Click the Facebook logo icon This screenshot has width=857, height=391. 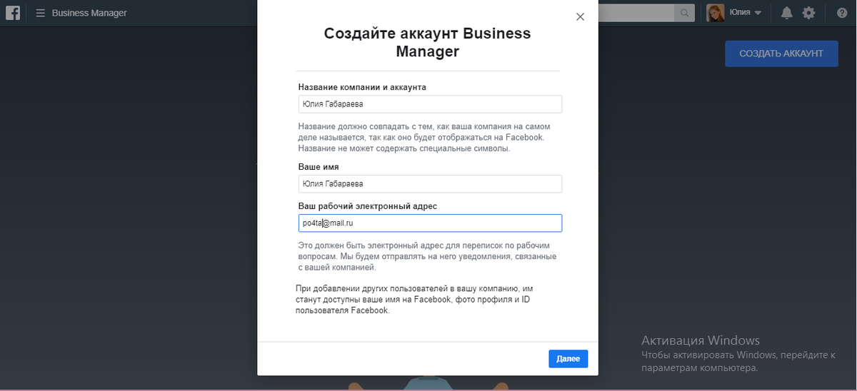point(13,13)
